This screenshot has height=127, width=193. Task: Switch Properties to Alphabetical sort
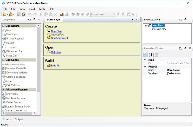[x=150, y=55]
